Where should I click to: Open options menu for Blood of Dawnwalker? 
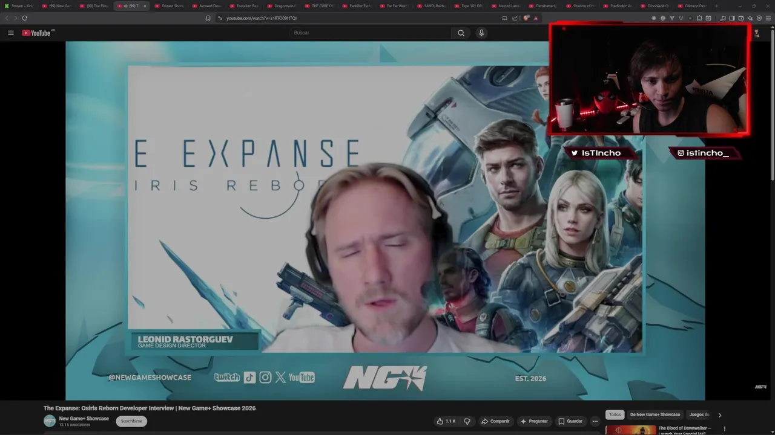(725, 430)
